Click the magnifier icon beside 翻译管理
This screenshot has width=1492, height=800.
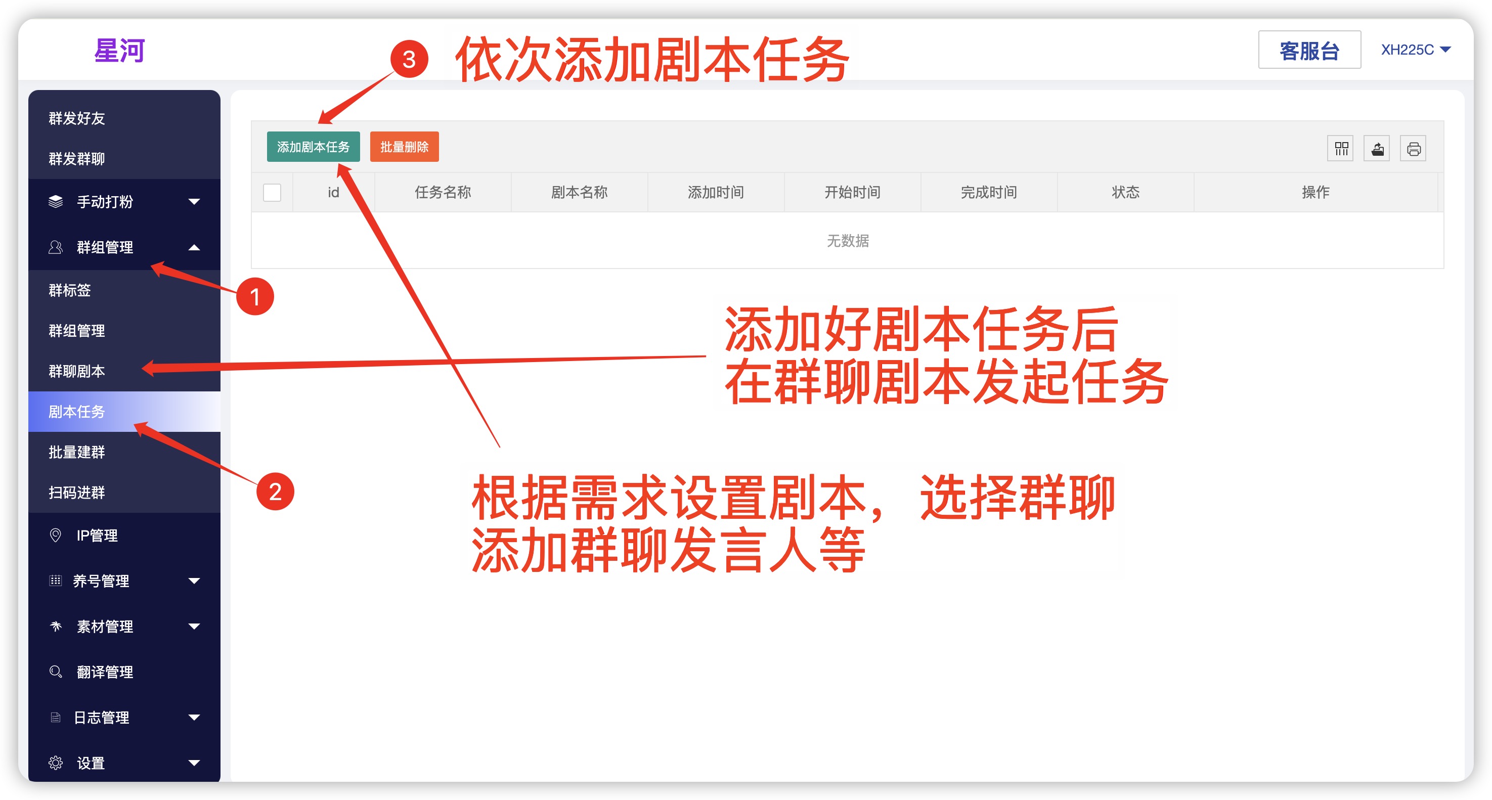tap(56, 672)
